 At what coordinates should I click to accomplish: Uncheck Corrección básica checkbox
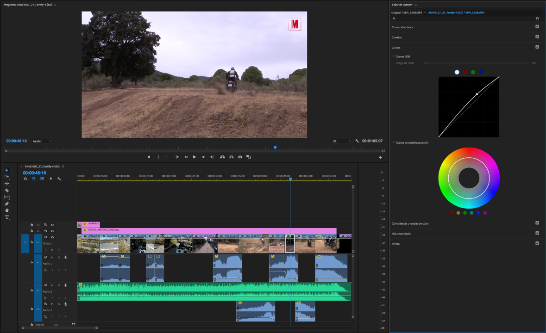coord(537,27)
